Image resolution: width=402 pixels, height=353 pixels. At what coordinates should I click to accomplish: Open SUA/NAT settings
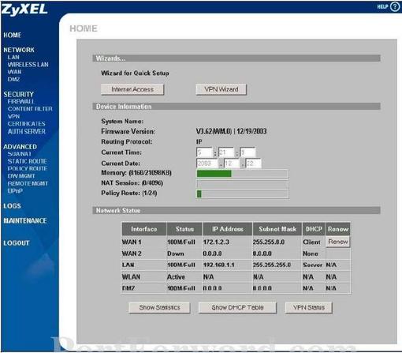click(x=20, y=154)
